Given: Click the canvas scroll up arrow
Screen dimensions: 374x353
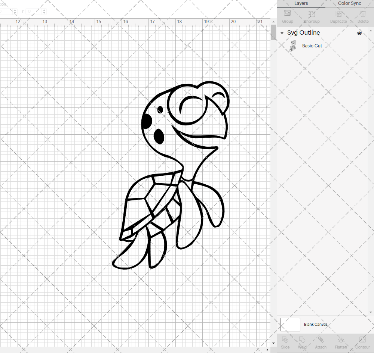Looking at the screenshot, I should pyautogui.click(x=273, y=22).
